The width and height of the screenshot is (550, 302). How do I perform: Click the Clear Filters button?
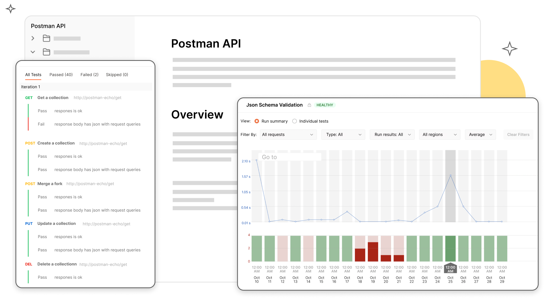pyautogui.click(x=518, y=134)
